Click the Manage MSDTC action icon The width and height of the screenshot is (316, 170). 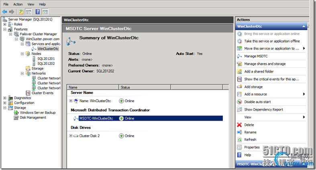point(239,56)
